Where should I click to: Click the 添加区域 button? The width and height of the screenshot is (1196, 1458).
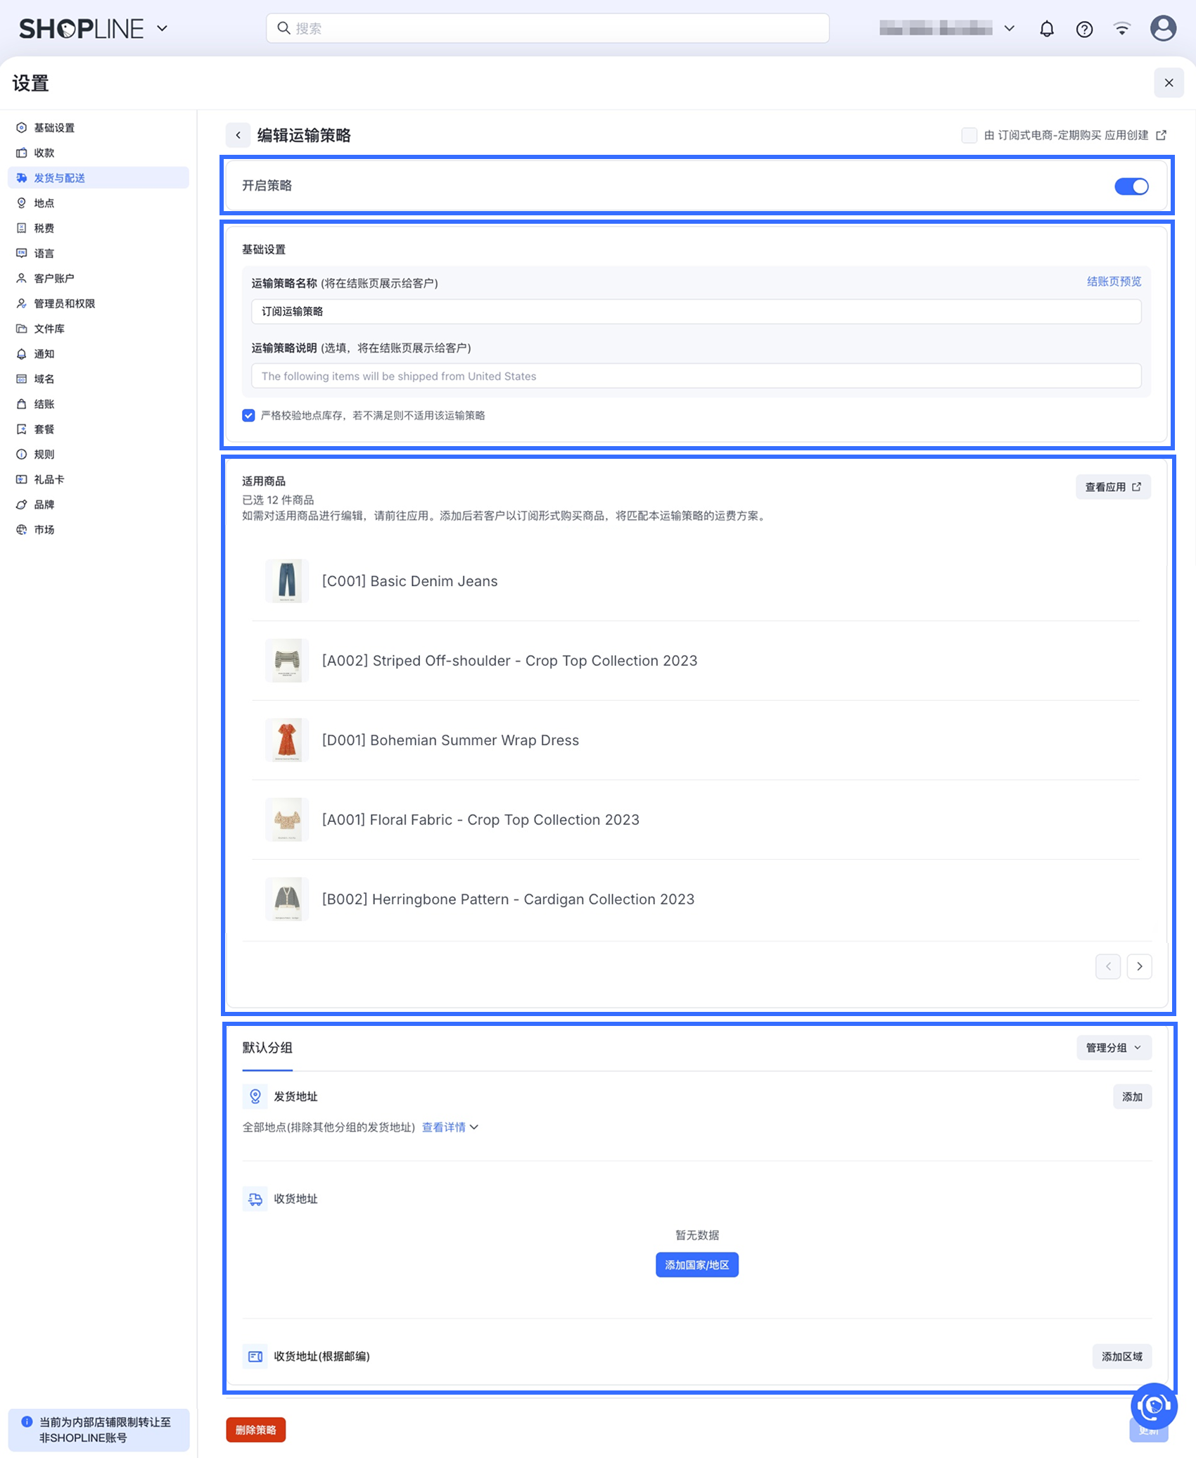(1122, 1356)
